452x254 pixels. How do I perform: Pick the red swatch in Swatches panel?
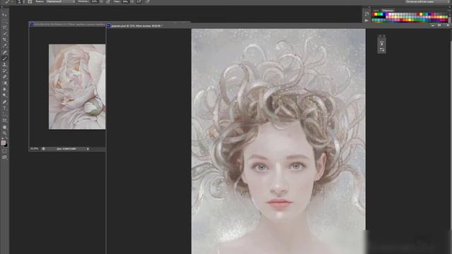pyautogui.click(x=373, y=14)
